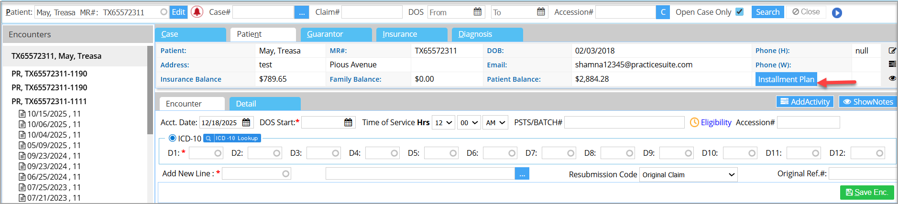The width and height of the screenshot is (898, 204).
Task: Select the ICD-10 radio button
Action: tap(173, 138)
